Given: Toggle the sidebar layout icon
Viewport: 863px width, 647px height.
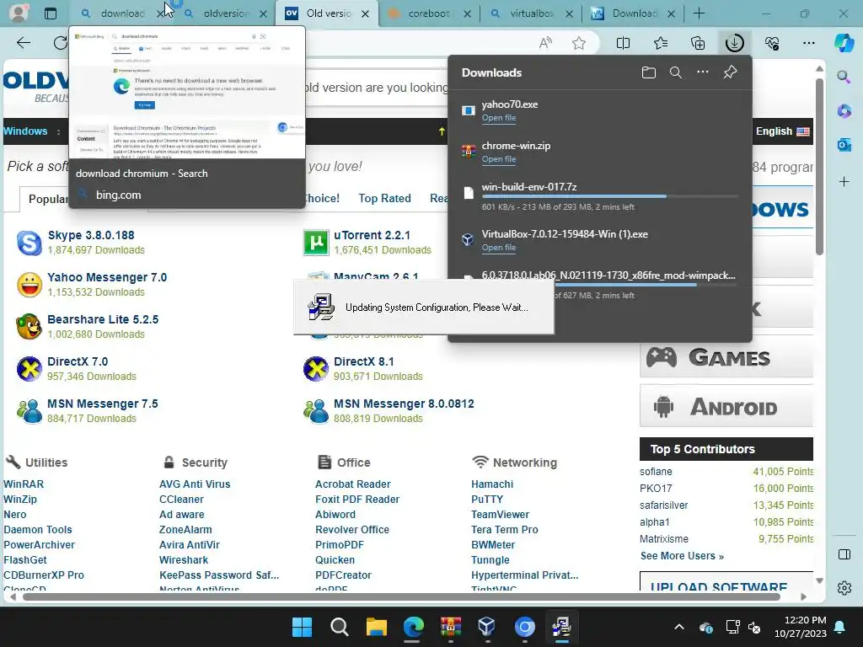Looking at the screenshot, I should [x=844, y=554].
